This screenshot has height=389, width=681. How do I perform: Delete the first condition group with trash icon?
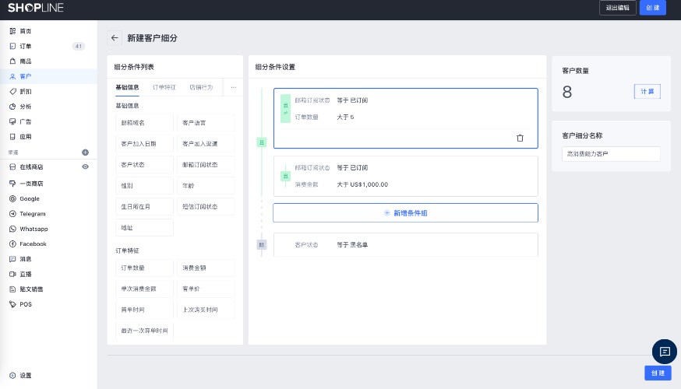click(520, 138)
